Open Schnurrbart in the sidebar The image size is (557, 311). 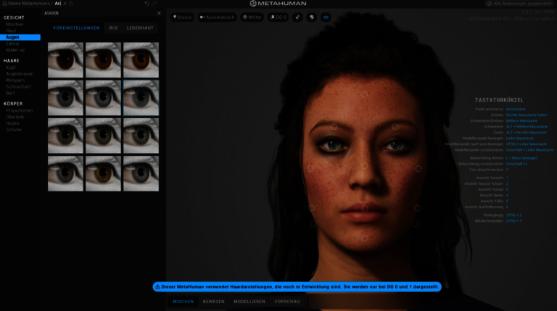[x=18, y=86]
